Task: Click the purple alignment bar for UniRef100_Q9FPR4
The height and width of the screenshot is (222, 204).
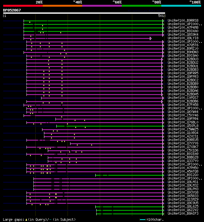Action: (109, 119)
